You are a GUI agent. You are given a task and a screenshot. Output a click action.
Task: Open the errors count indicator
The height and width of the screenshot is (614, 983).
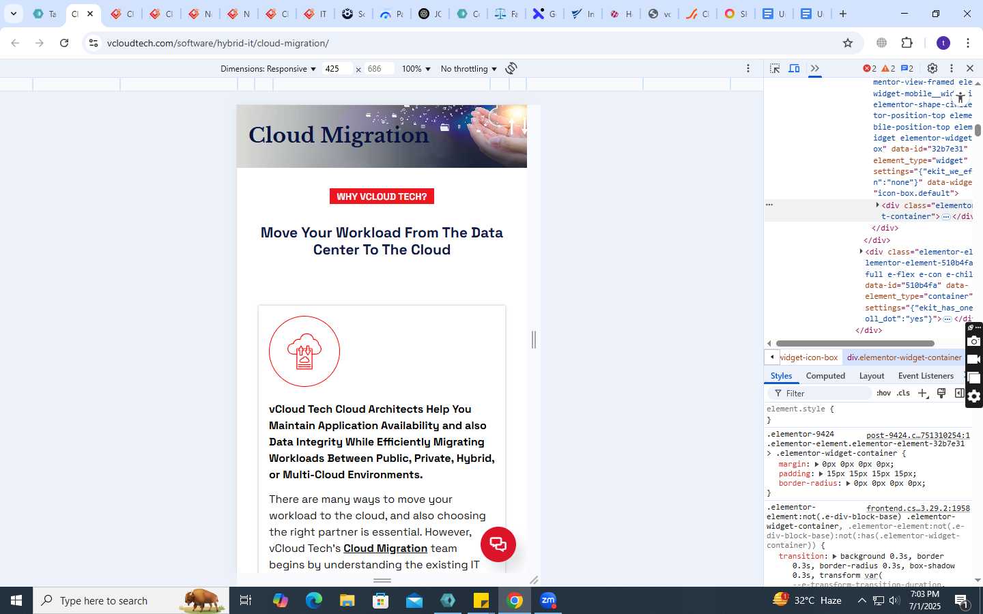point(870,68)
